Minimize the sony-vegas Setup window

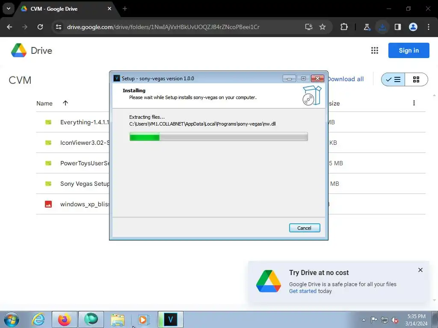(x=289, y=79)
